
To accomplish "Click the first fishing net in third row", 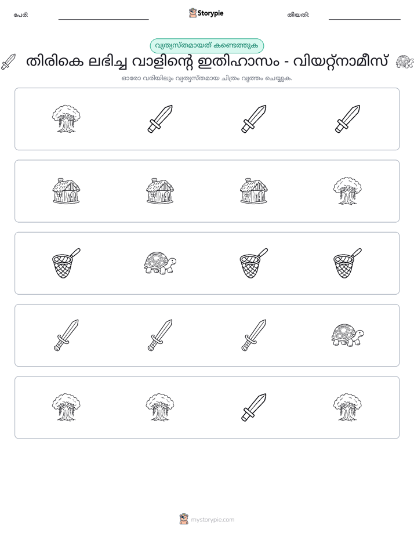I will [66, 263].
